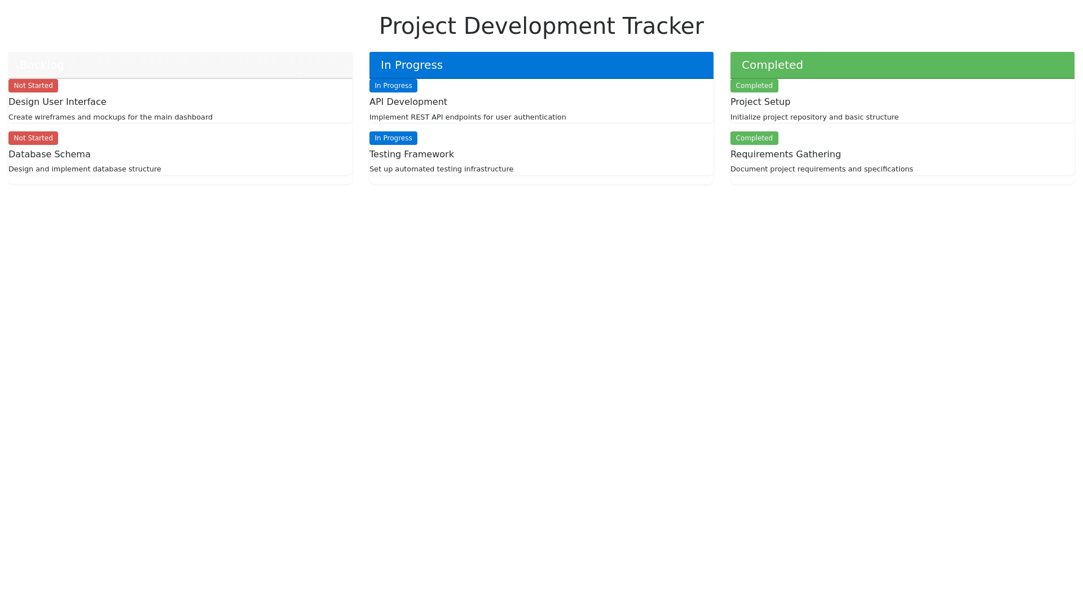Click the Project Development Tracker heading
Image resolution: width=1083 pixels, height=609 pixels.
click(x=541, y=26)
